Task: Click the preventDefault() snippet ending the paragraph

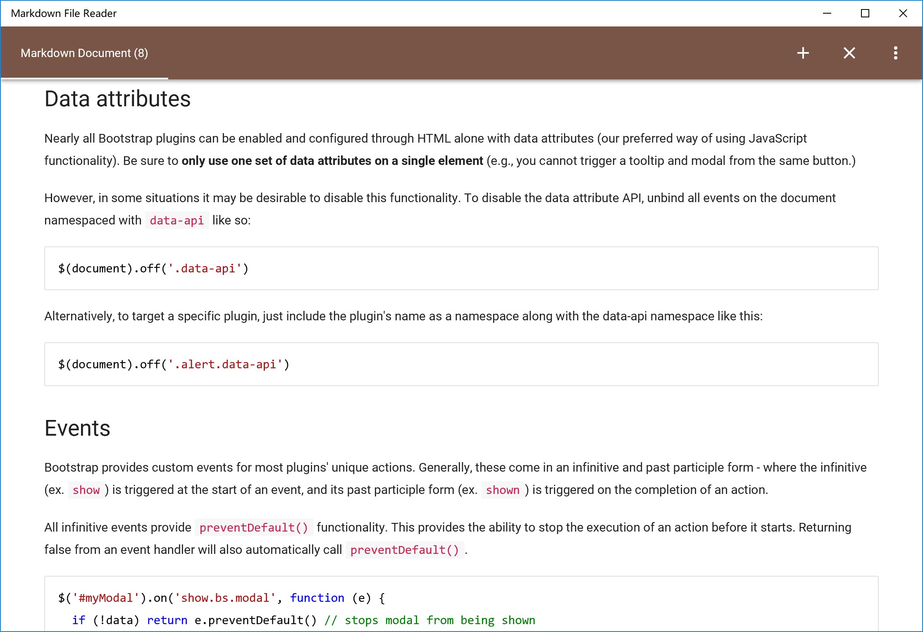Action: tap(404, 550)
